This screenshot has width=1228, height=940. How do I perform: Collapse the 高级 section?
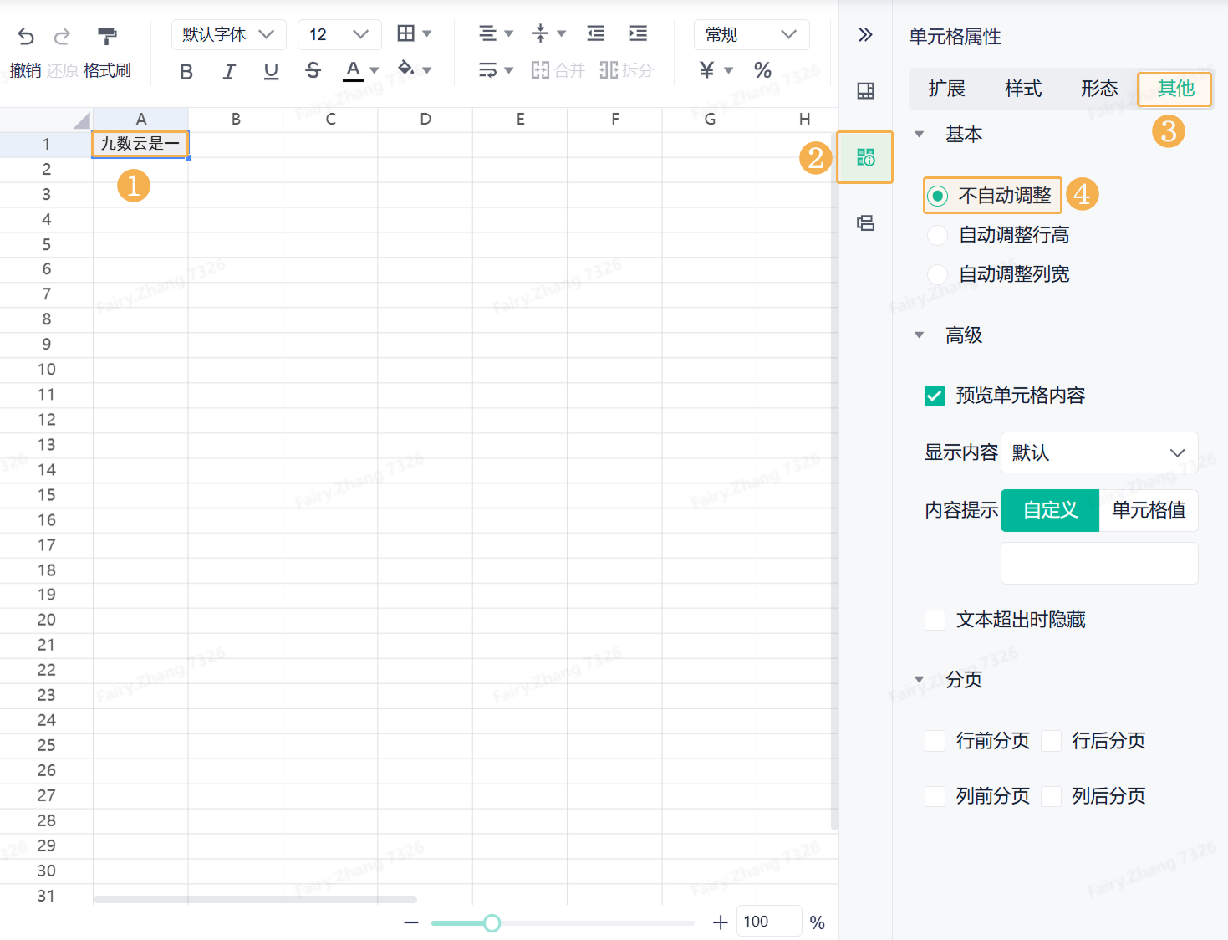(x=920, y=335)
